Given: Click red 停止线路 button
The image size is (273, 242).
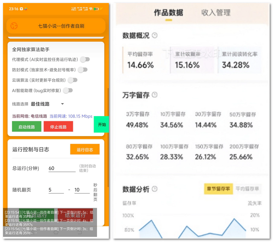Looking at the screenshot, I should pyautogui.click(x=58, y=127).
